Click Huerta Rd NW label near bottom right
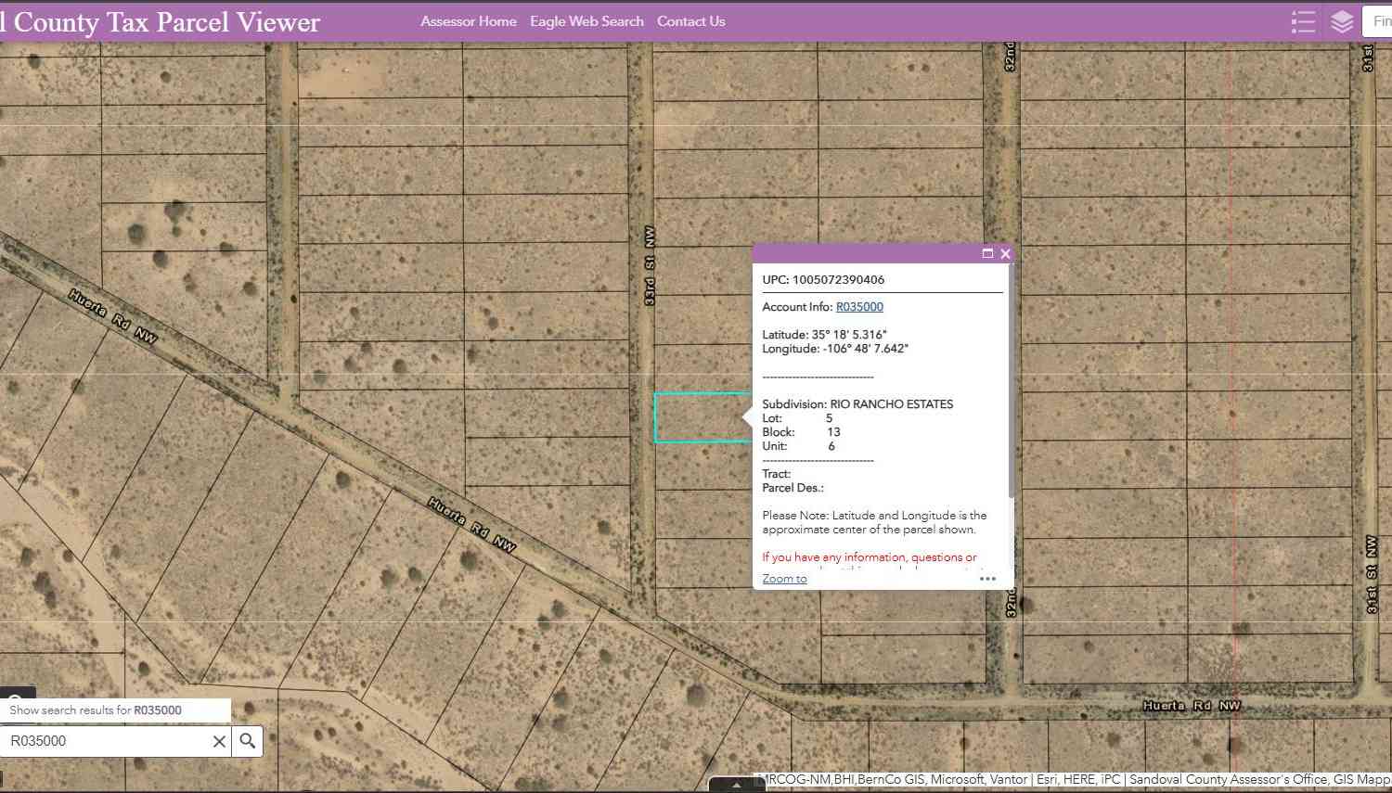Screen dimensions: 1392x793 [x=1192, y=706]
